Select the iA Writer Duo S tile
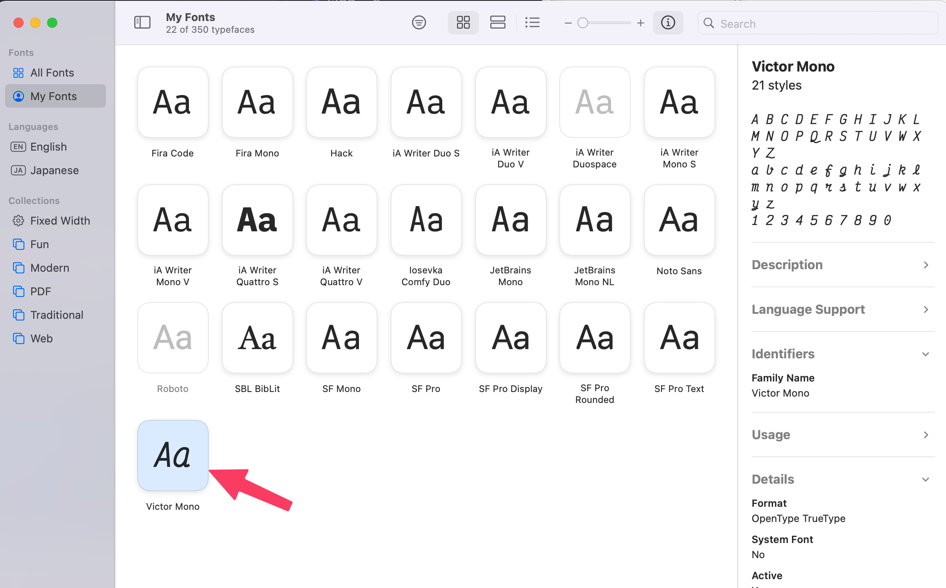The height and width of the screenshot is (588, 946). 426,102
